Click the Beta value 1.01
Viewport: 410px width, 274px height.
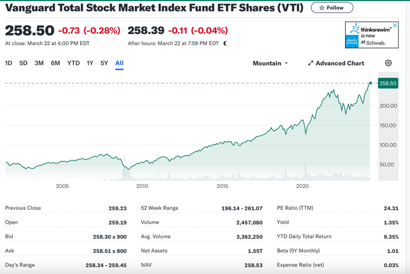pos(393,251)
